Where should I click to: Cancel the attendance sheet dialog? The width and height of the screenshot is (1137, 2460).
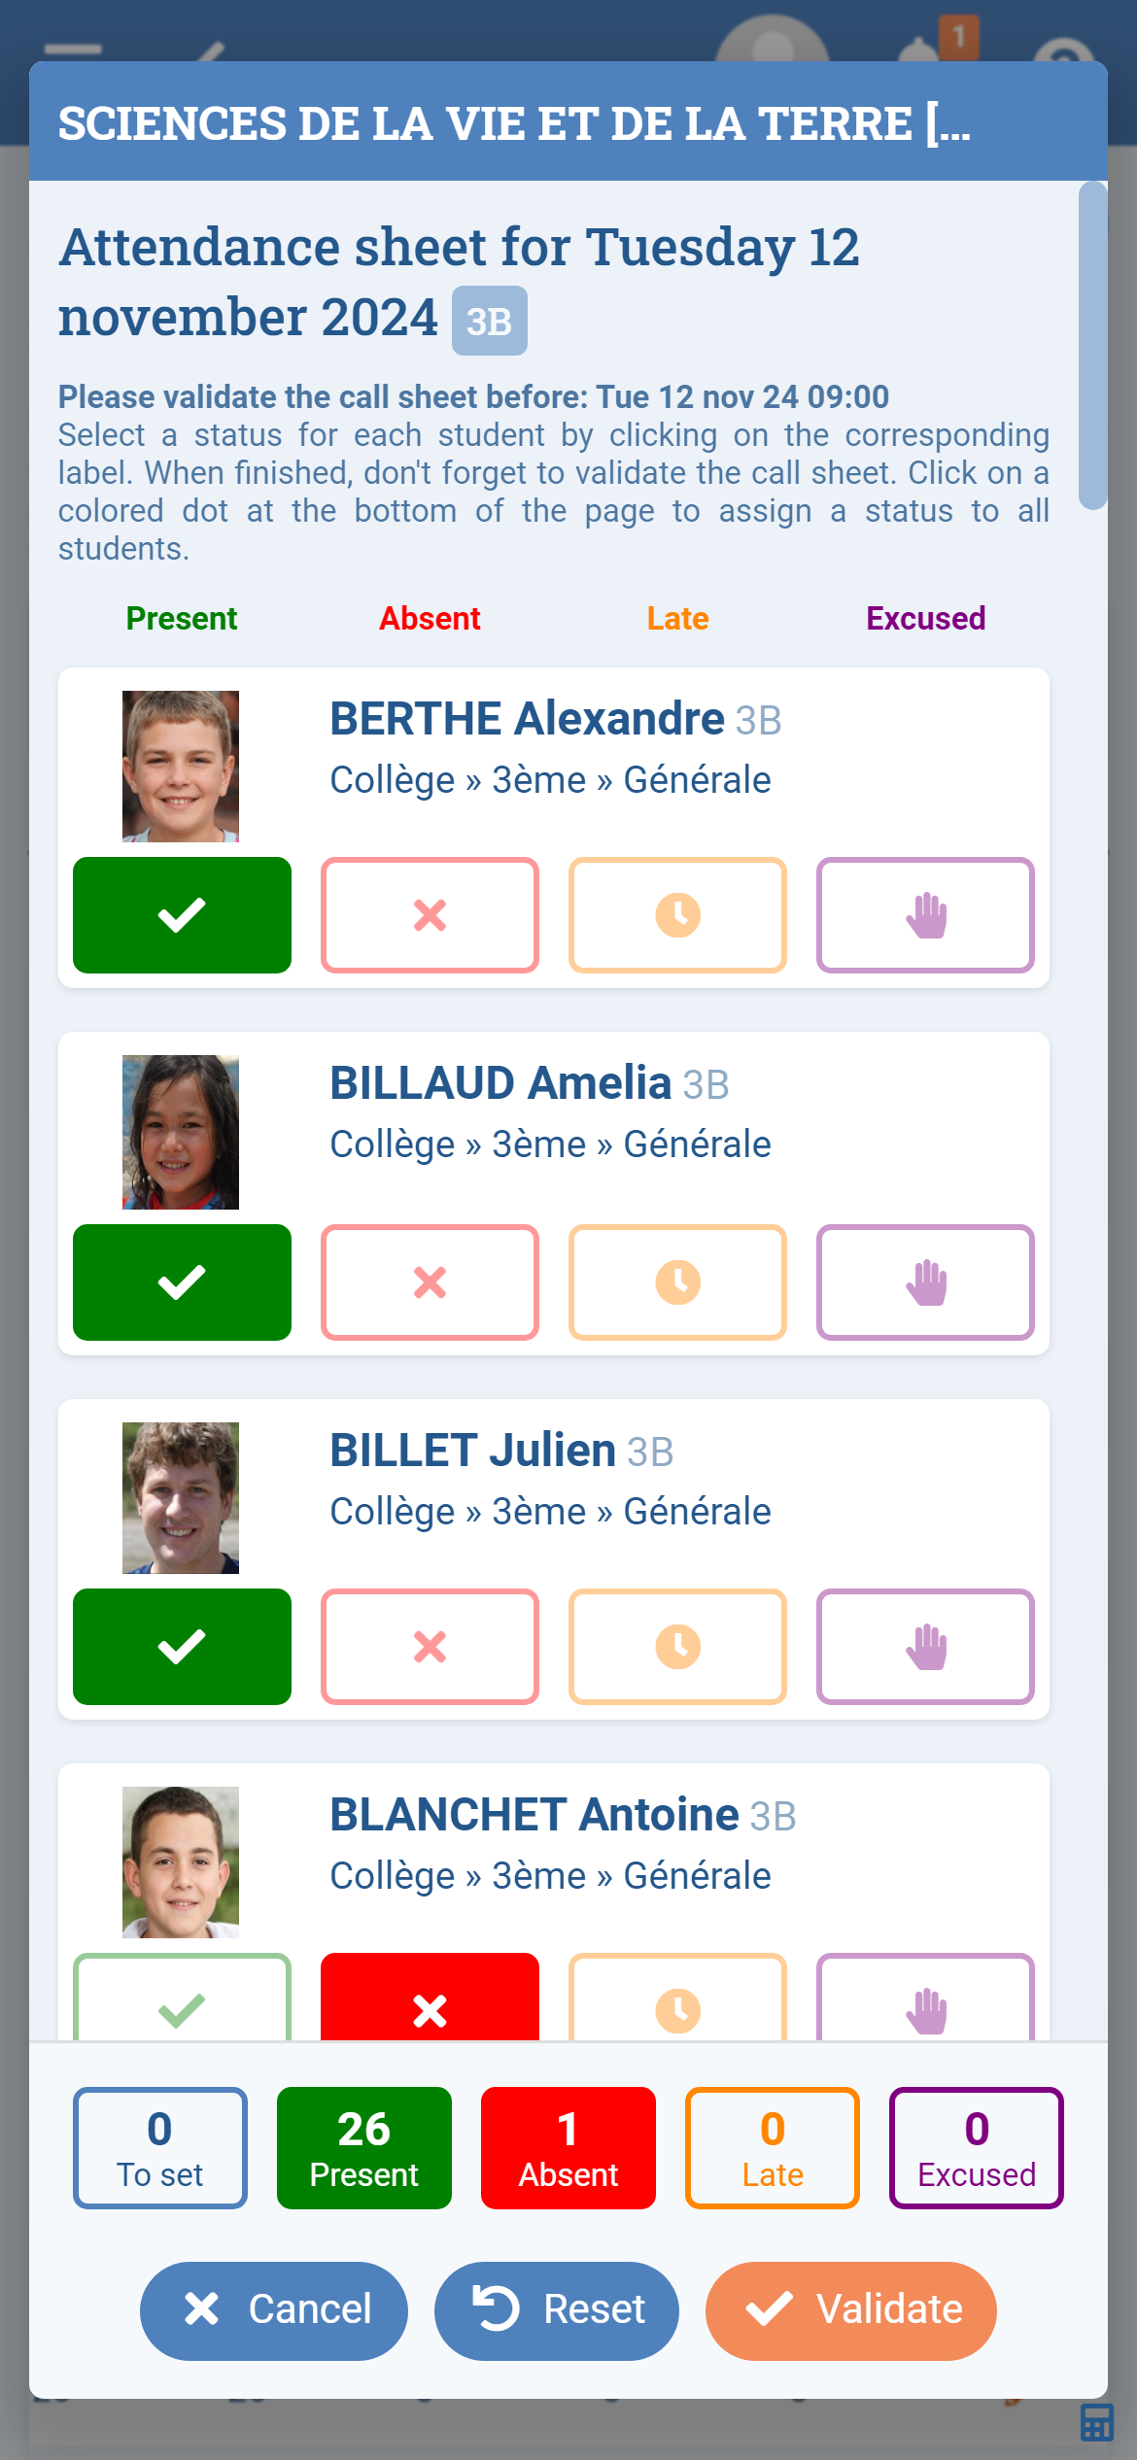tap(274, 2310)
